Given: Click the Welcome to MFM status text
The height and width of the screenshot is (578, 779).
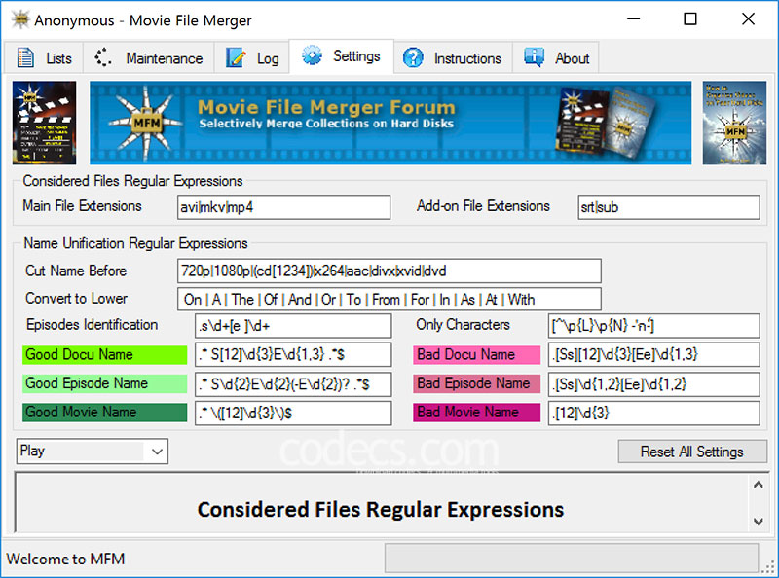Looking at the screenshot, I should point(65,560).
